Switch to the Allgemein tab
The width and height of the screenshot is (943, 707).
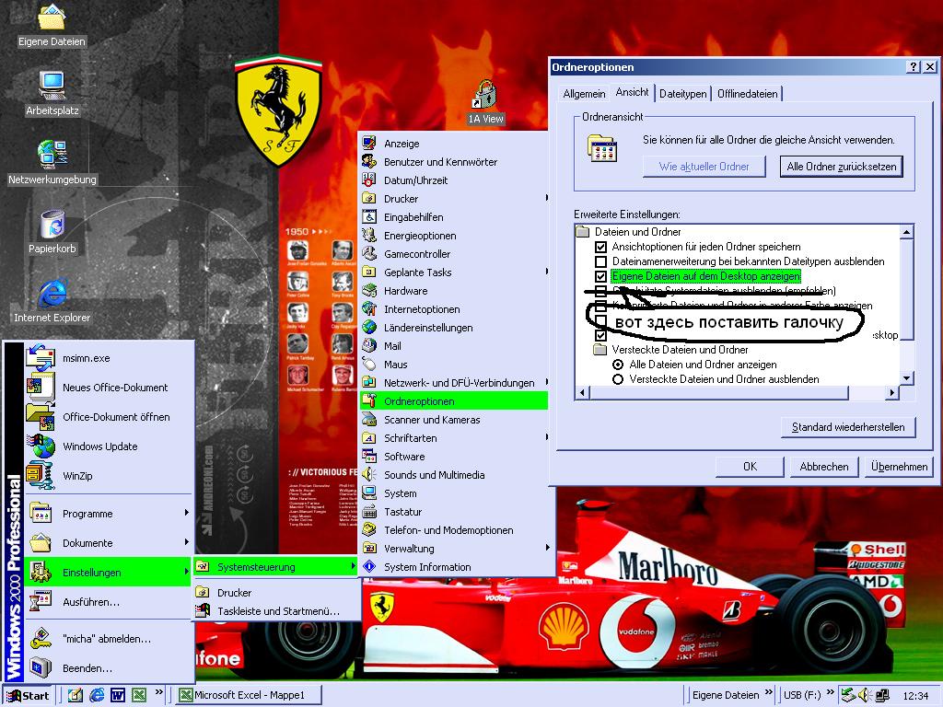coord(584,94)
